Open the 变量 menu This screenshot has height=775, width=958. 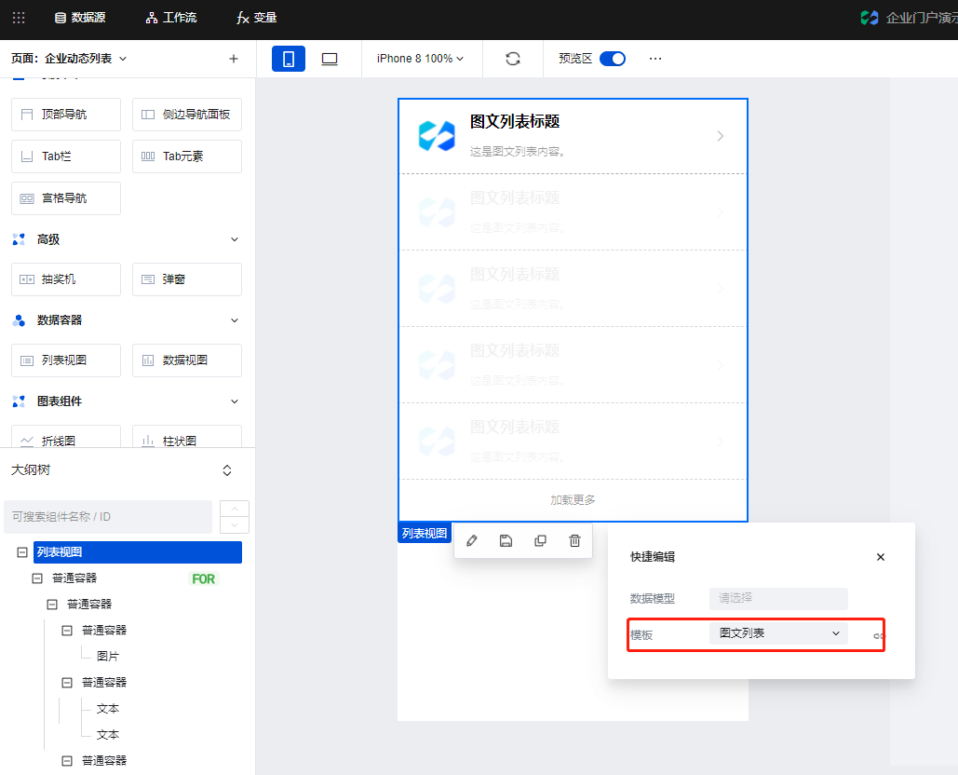[257, 18]
